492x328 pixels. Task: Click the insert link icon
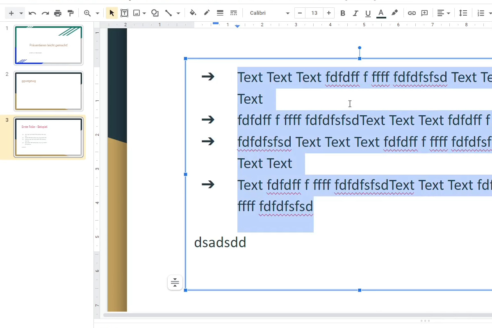tap(412, 13)
